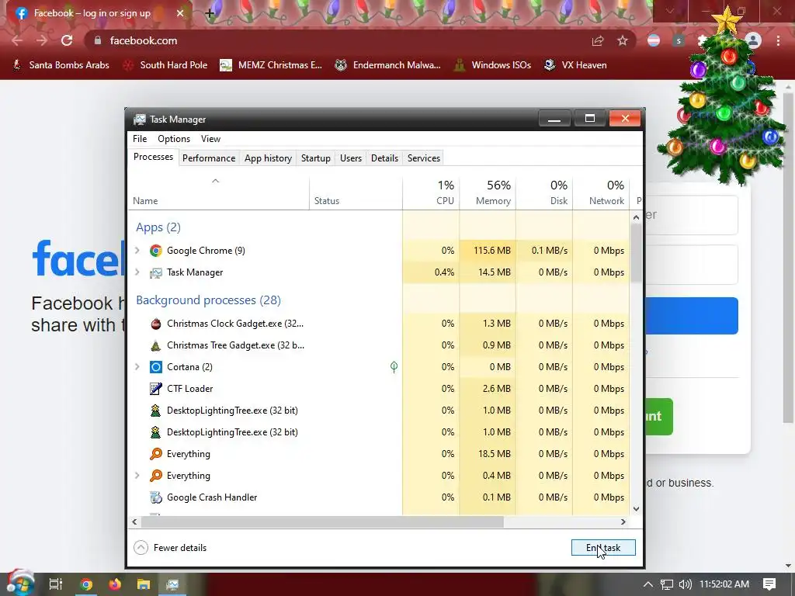Show hidden system tray icons
Image resolution: width=795 pixels, height=596 pixels.
[x=648, y=584]
